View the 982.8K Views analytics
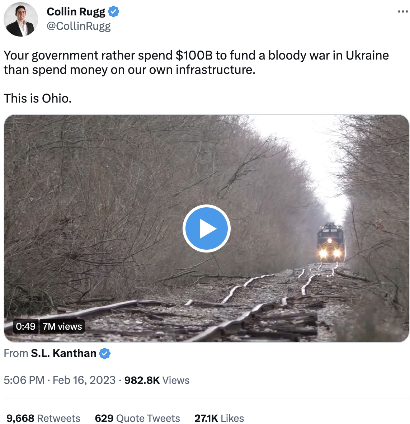 [157, 380]
